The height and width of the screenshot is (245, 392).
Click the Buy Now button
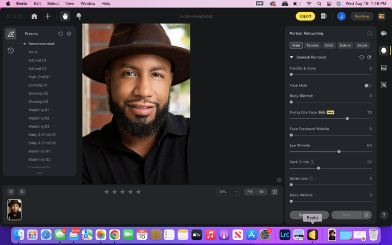tap(362, 16)
